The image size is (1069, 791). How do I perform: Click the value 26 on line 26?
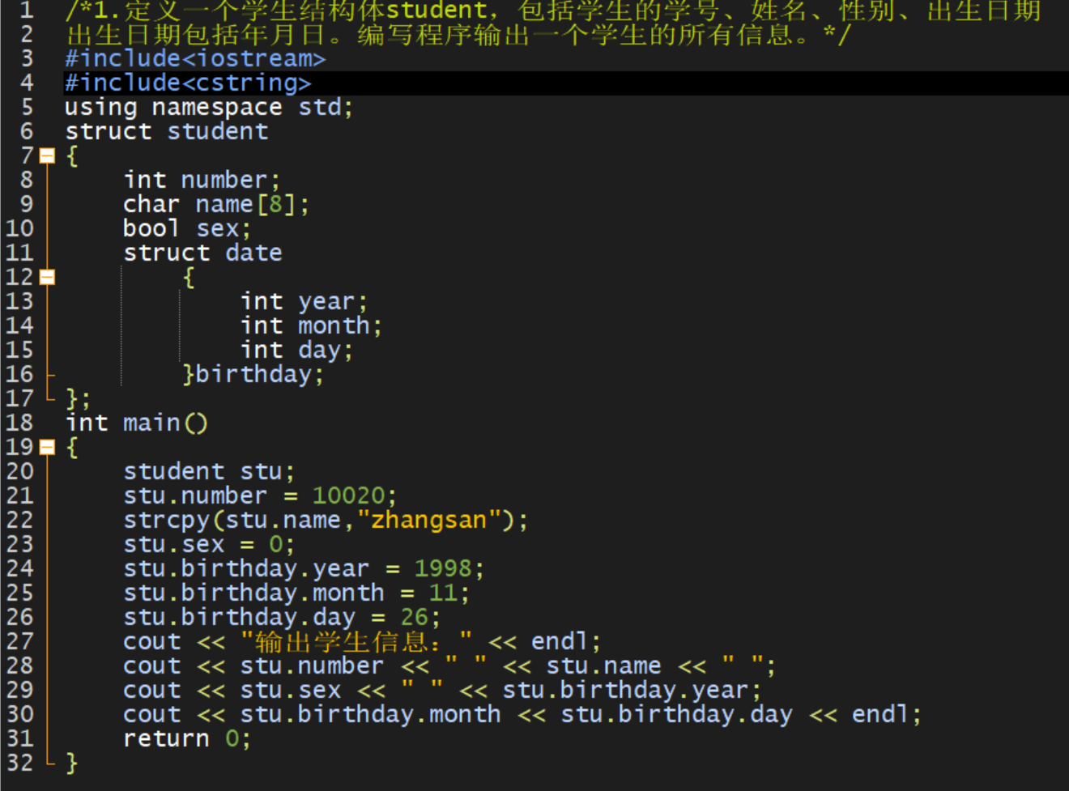point(414,617)
